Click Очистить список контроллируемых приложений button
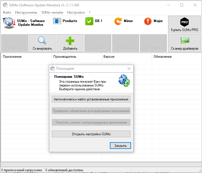The height and width of the screenshot is (173, 202). [x=91, y=122]
